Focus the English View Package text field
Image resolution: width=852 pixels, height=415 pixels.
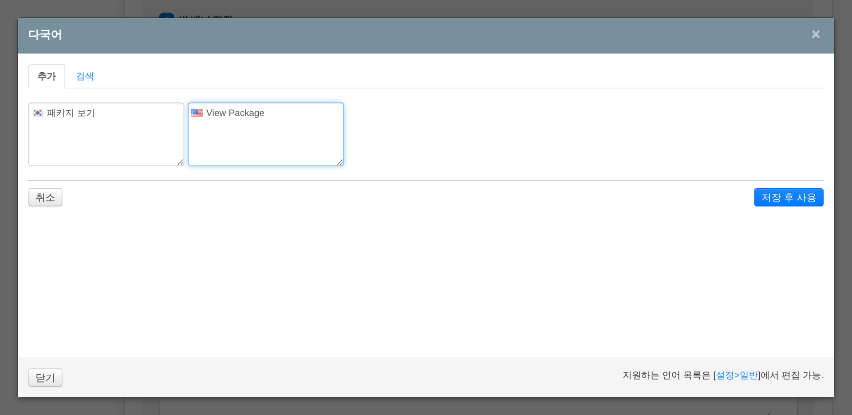[266, 134]
